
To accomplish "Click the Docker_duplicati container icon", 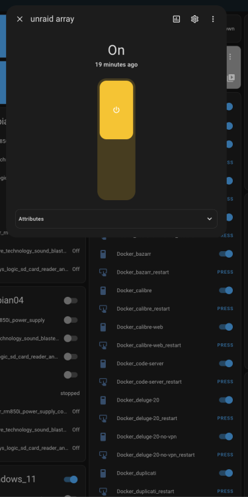I will [103, 473].
